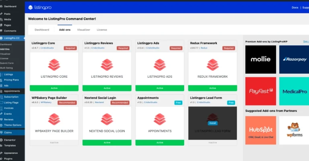Go to the Dashboard tab in Command Center
Viewport: 309px width, 161px height.
click(x=42, y=30)
